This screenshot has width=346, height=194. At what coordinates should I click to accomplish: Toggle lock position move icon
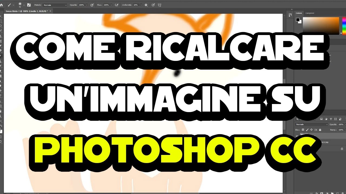[311, 130]
